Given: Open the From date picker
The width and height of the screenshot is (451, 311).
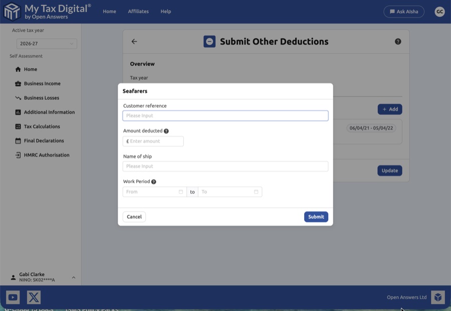Looking at the screenshot, I should [153, 191].
